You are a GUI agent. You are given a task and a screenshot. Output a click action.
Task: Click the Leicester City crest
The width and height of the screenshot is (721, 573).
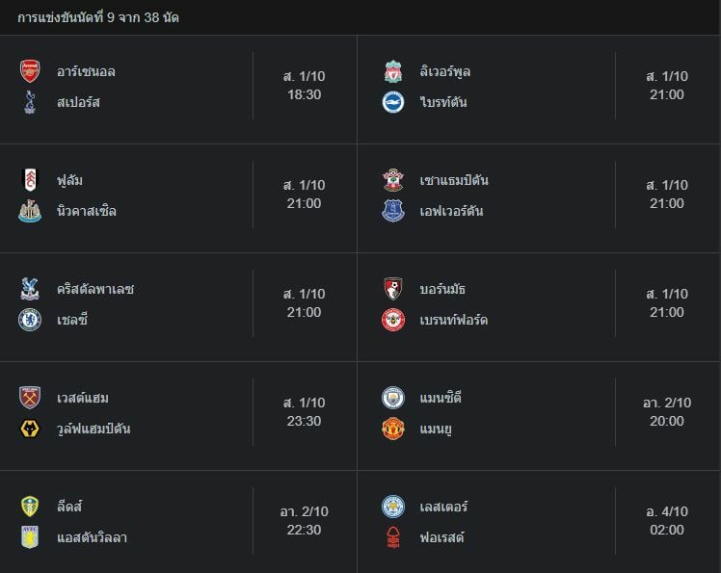pos(393,507)
